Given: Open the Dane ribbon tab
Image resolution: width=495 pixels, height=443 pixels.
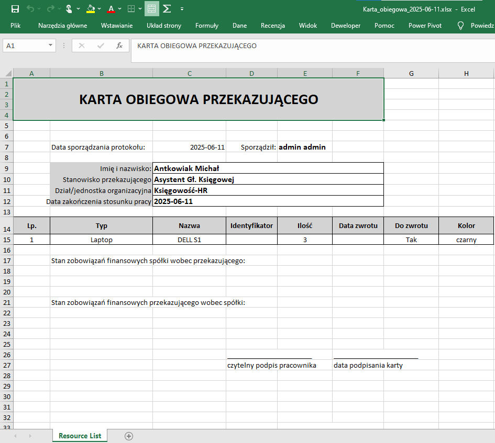Looking at the screenshot, I should (x=239, y=26).
